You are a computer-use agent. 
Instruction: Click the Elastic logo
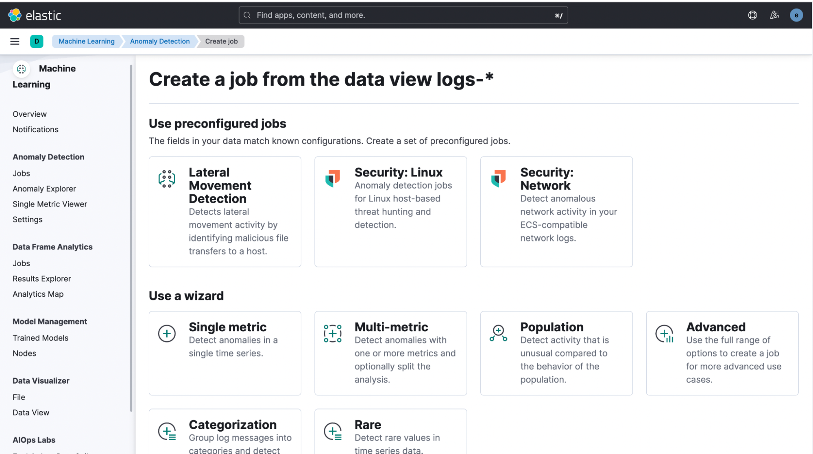click(x=35, y=15)
